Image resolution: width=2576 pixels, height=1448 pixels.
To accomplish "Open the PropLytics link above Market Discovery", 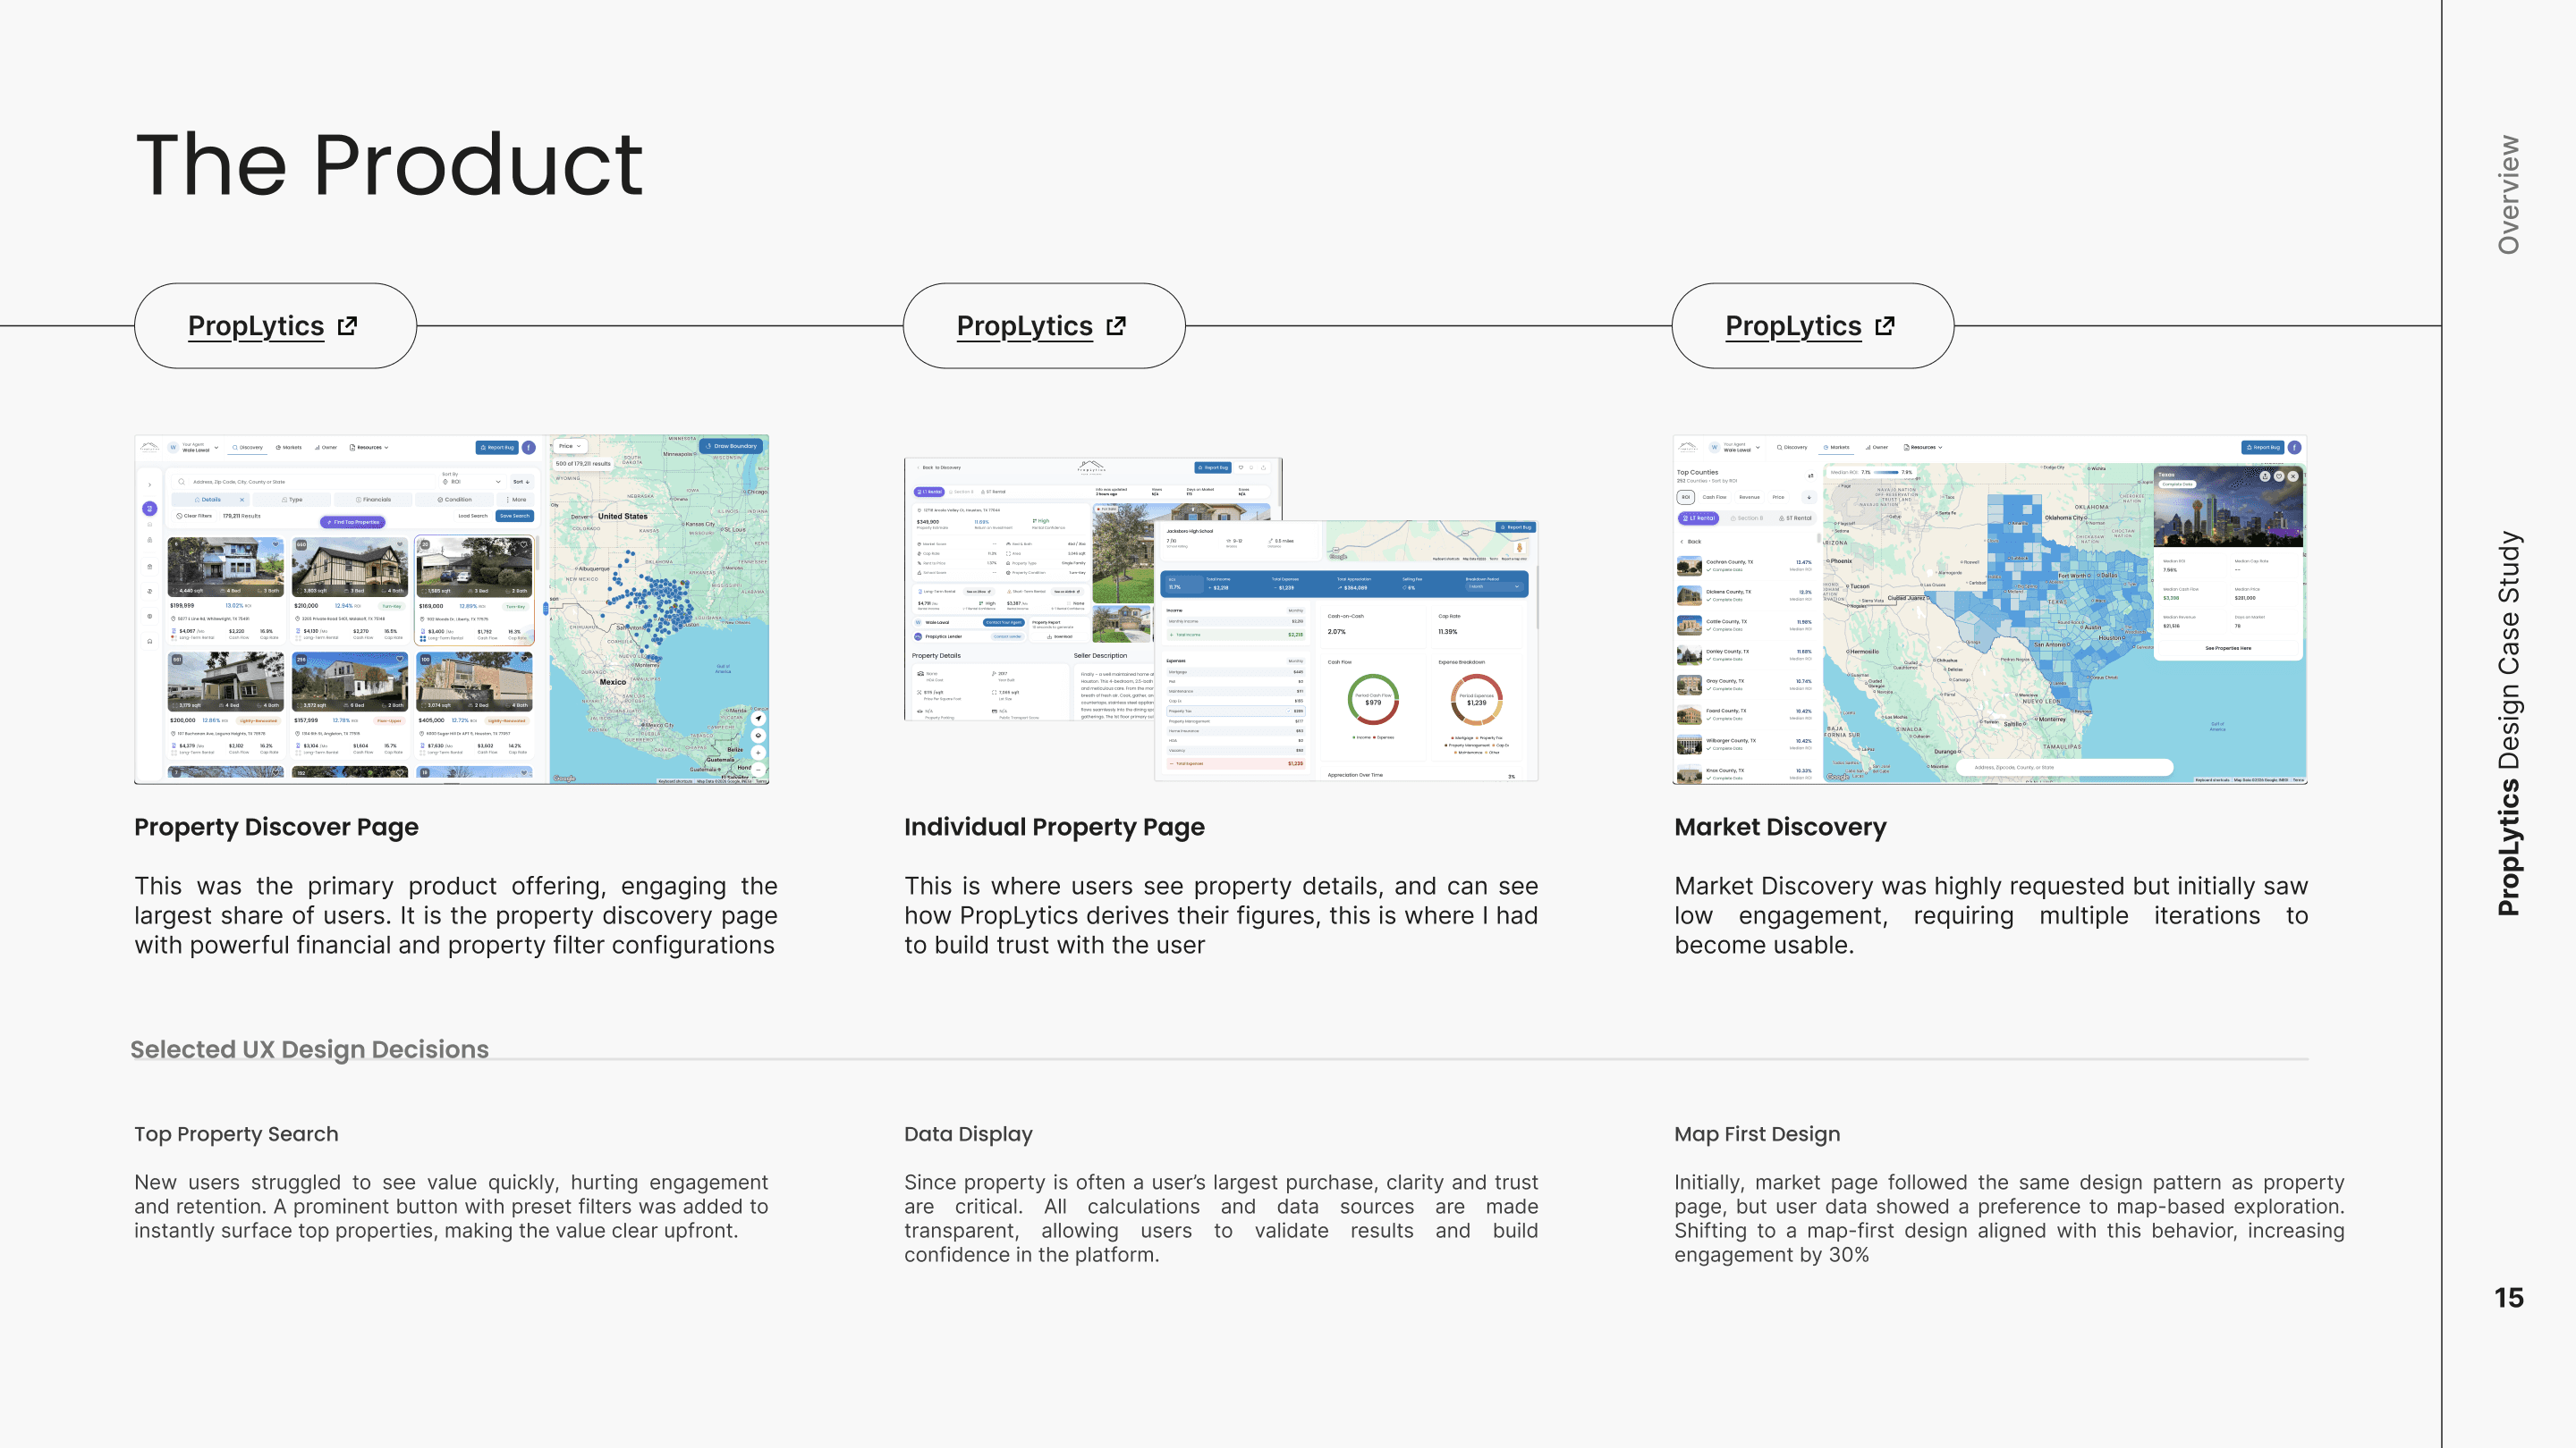I will pos(1793,325).
